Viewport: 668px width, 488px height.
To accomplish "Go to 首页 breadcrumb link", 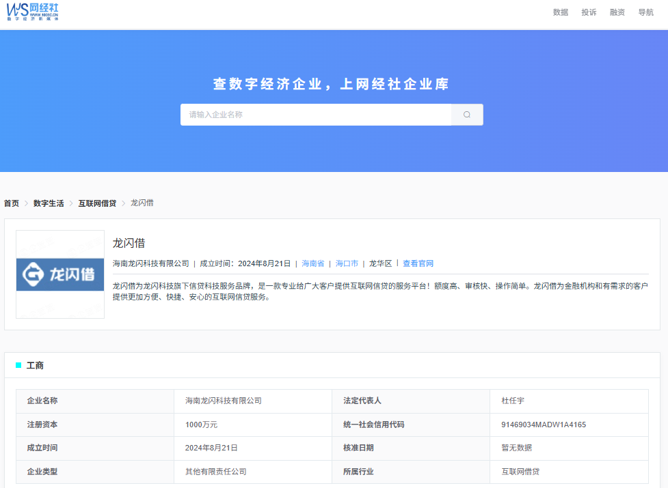I will click(x=12, y=203).
